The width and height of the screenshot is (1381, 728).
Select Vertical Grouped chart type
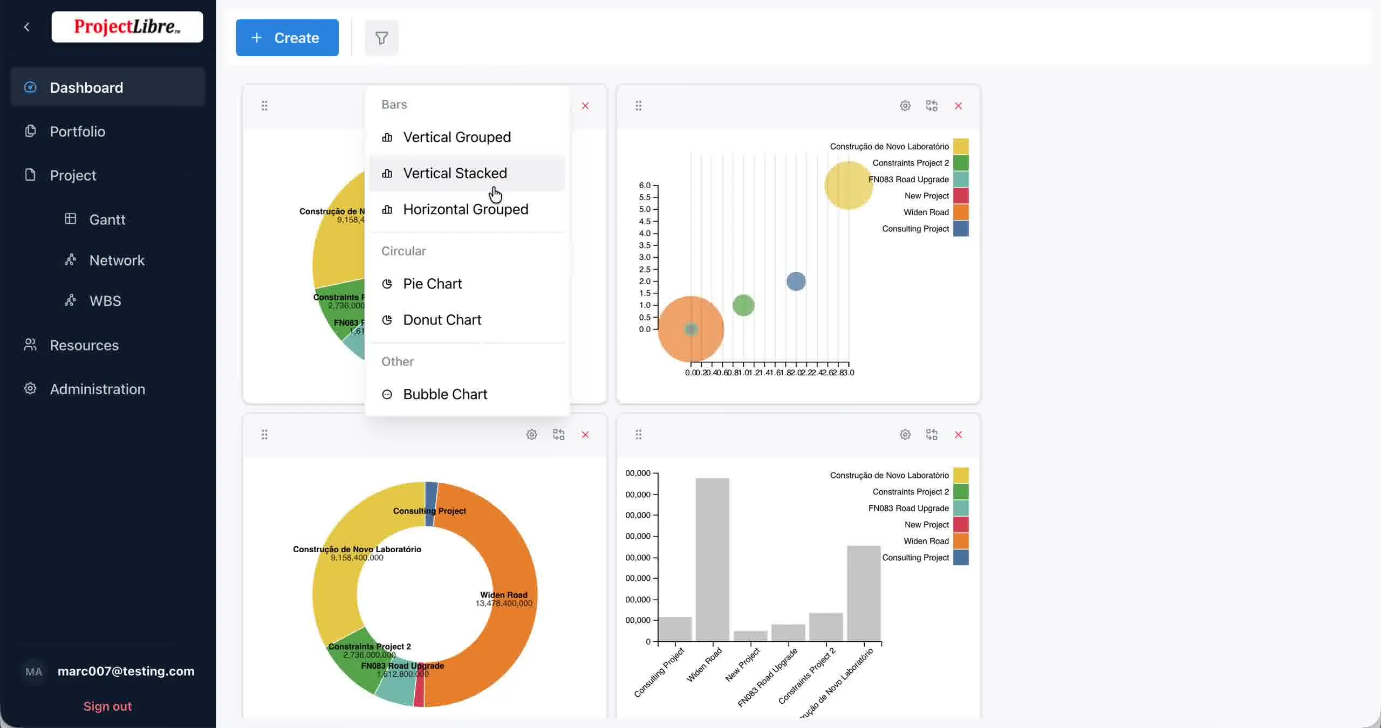(x=467, y=137)
